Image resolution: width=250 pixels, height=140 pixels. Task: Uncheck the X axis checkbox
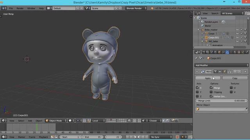pos(197,87)
